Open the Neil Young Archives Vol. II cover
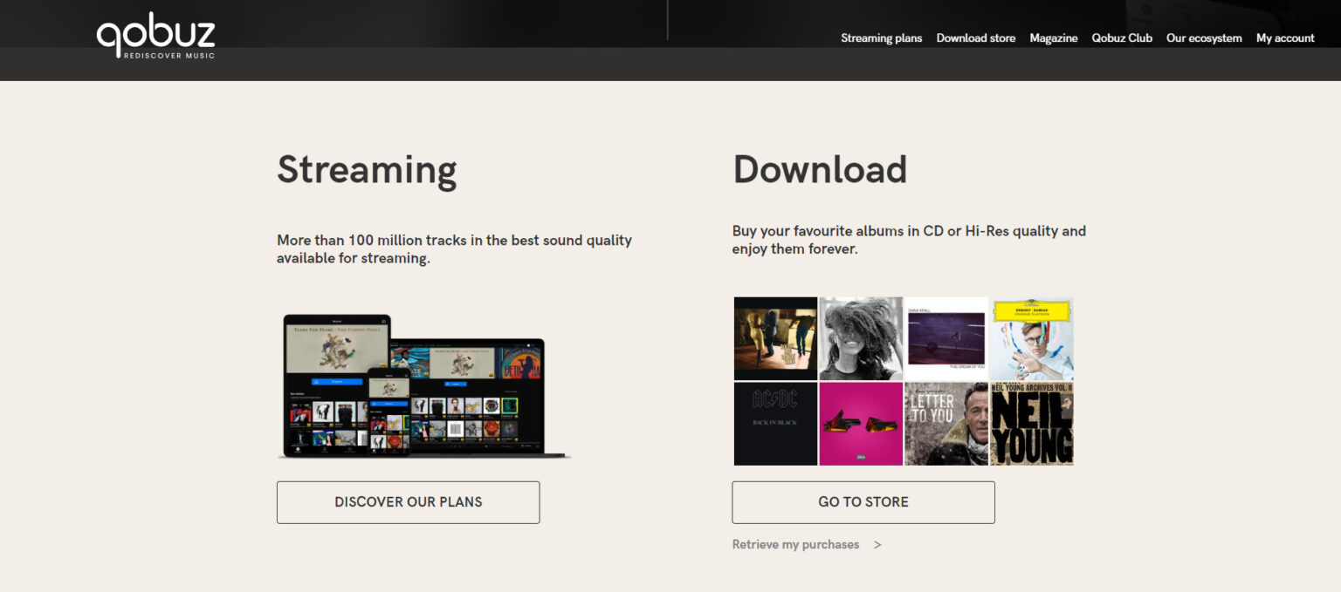 click(1032, 424)
